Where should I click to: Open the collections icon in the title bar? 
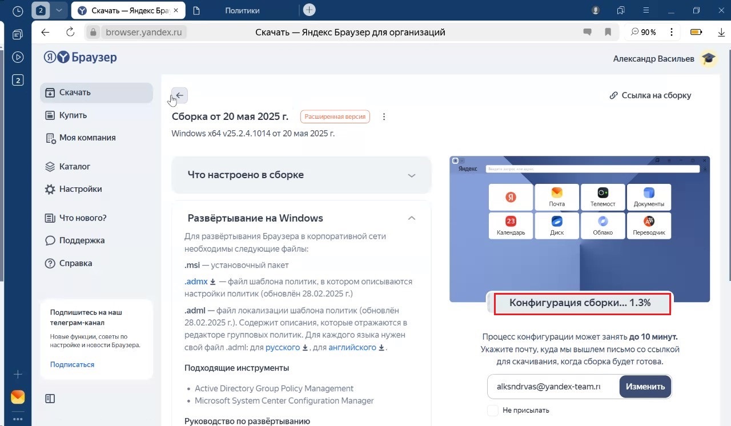(x=621, y=10)
